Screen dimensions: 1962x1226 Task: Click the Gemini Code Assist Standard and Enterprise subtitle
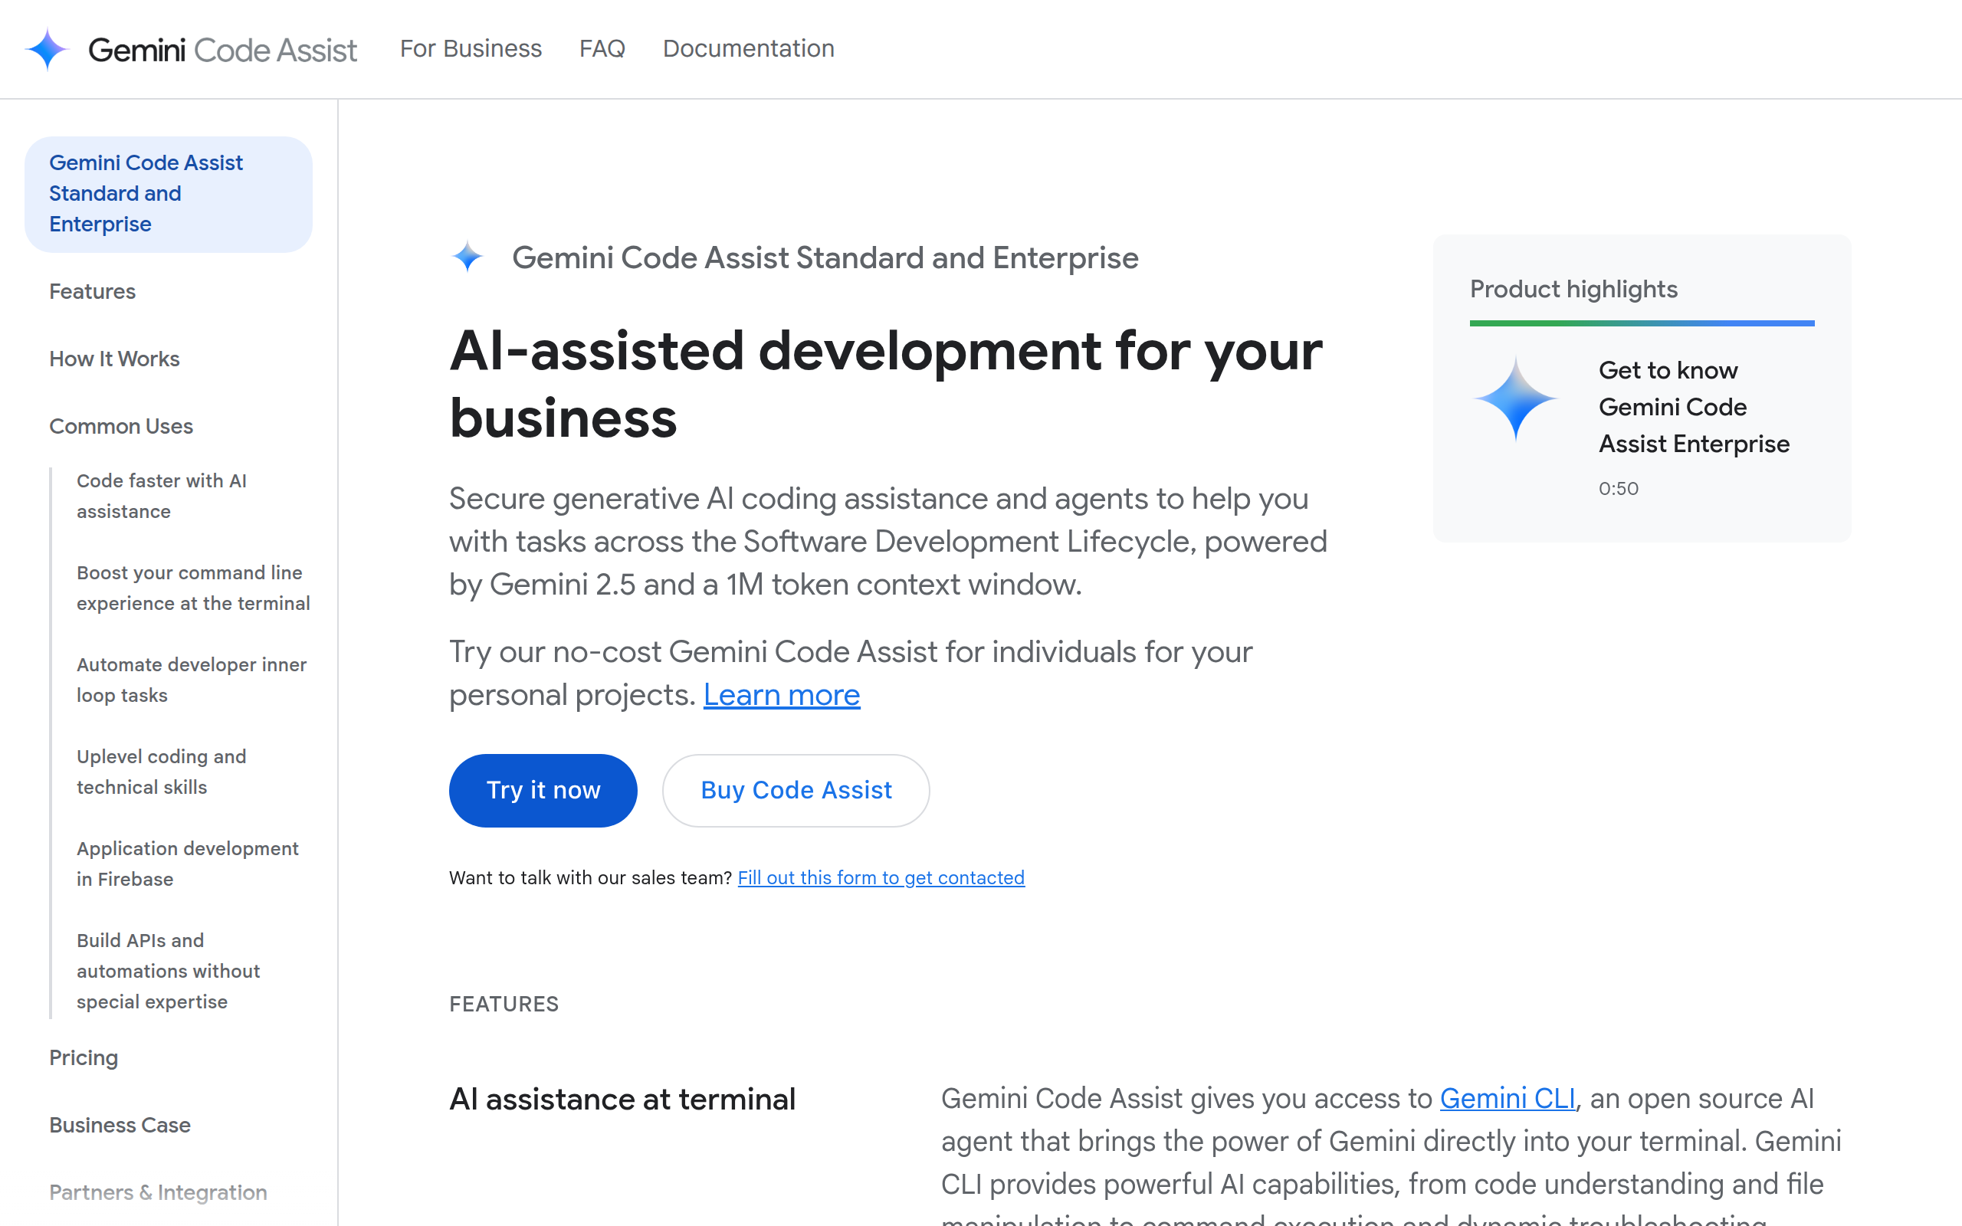pos(825,258)
